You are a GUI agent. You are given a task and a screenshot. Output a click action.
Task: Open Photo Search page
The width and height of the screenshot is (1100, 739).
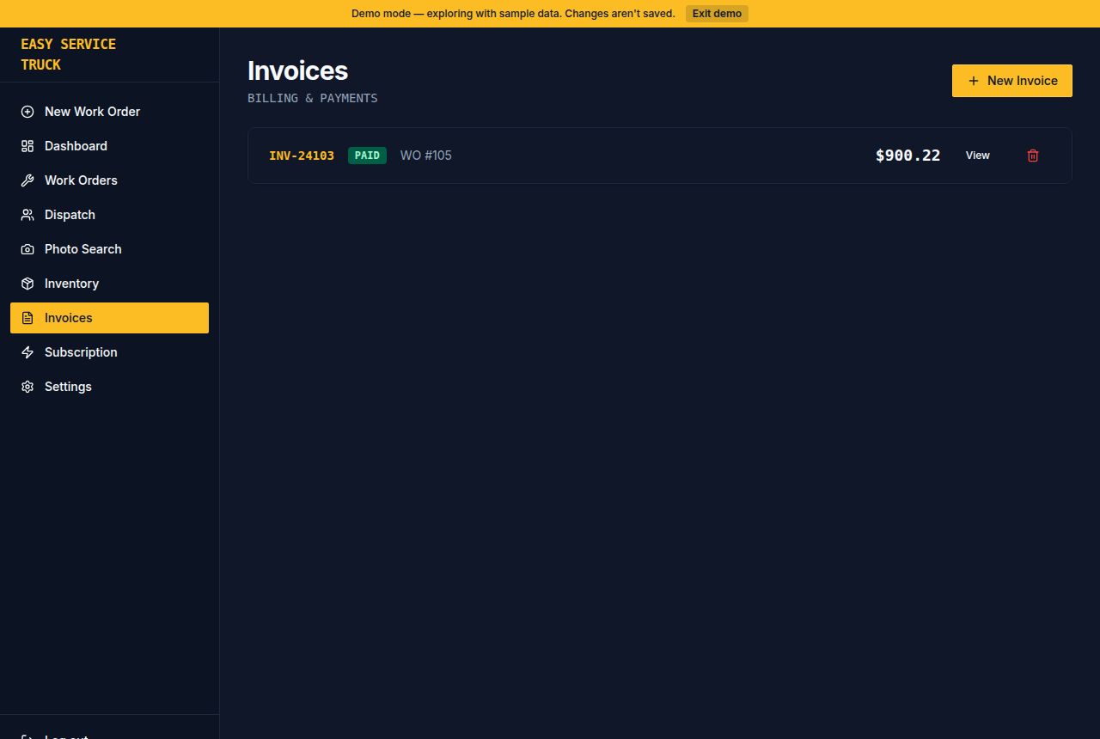pos(109,249)
